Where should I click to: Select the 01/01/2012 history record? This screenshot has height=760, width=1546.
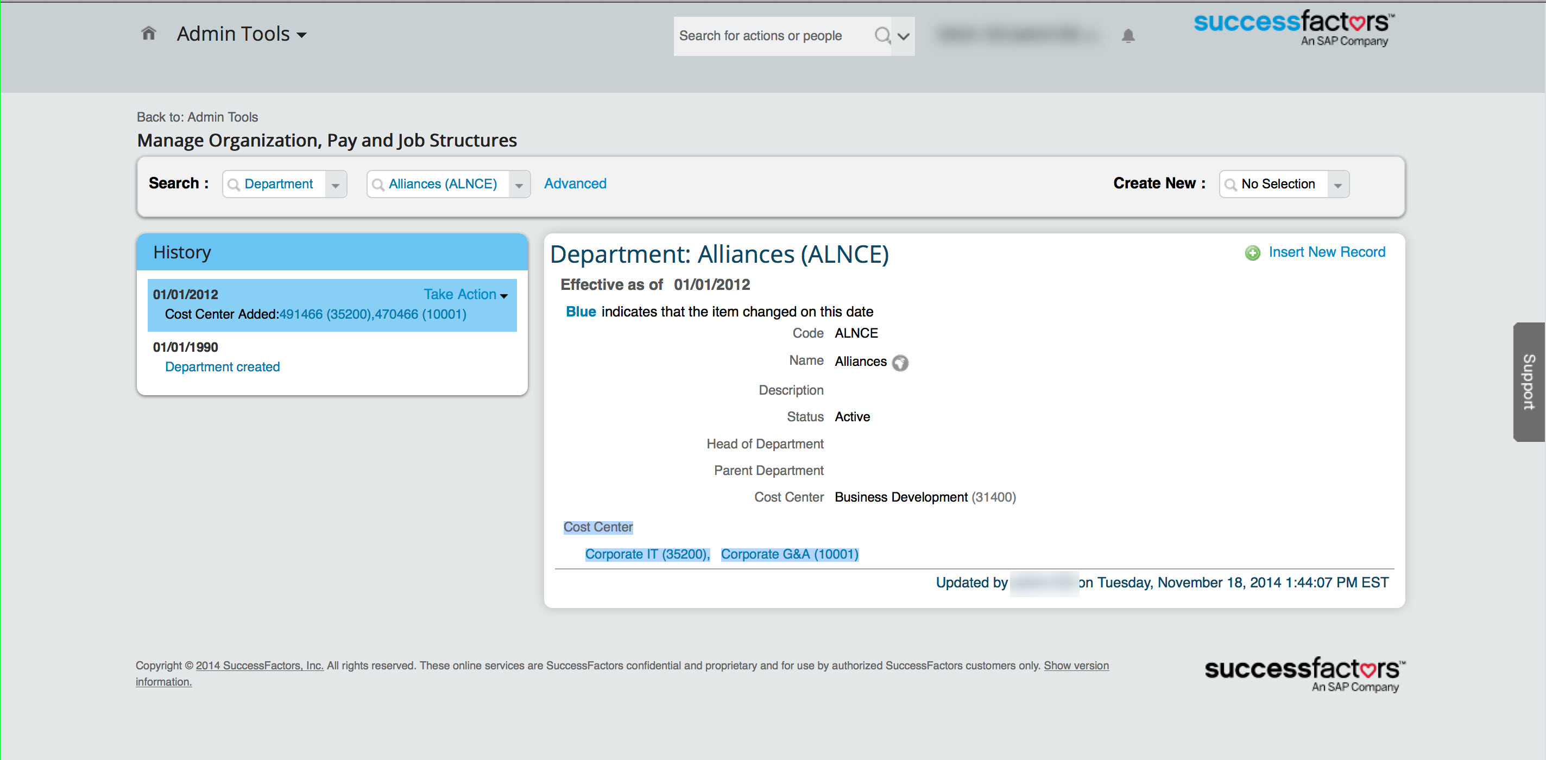(x=331, y=305)
